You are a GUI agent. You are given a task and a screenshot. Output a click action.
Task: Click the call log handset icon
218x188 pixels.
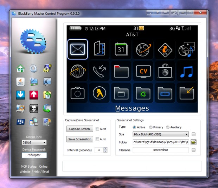pos(100,71)
